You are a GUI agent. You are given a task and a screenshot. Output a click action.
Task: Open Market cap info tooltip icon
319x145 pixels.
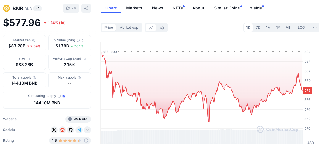(x=34, y=40)
